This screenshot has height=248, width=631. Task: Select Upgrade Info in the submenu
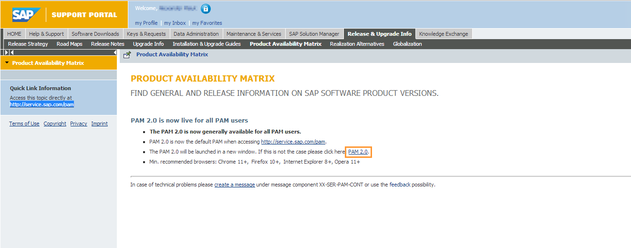148,44
